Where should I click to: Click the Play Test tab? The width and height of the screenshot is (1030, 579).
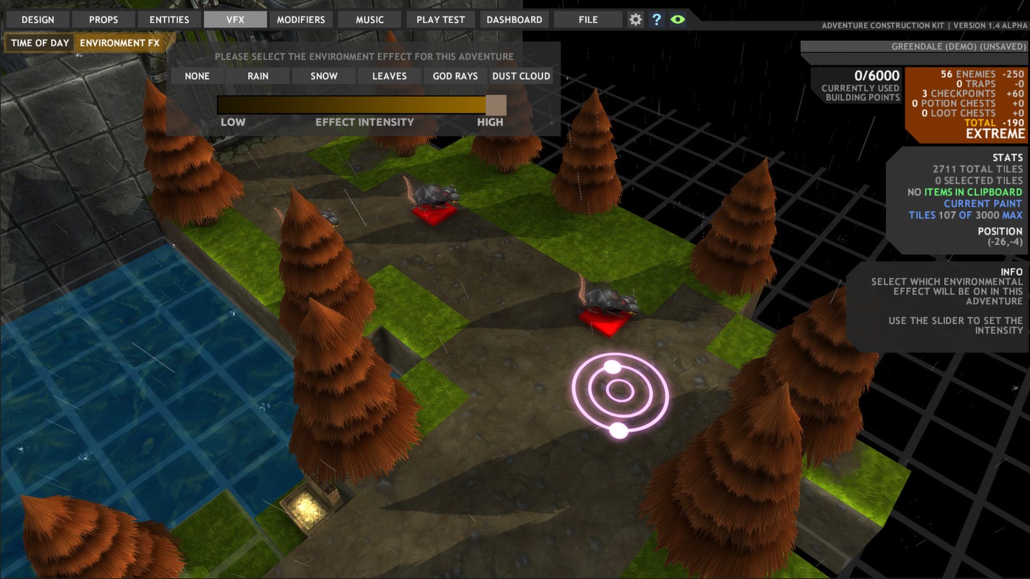point(440,20)
